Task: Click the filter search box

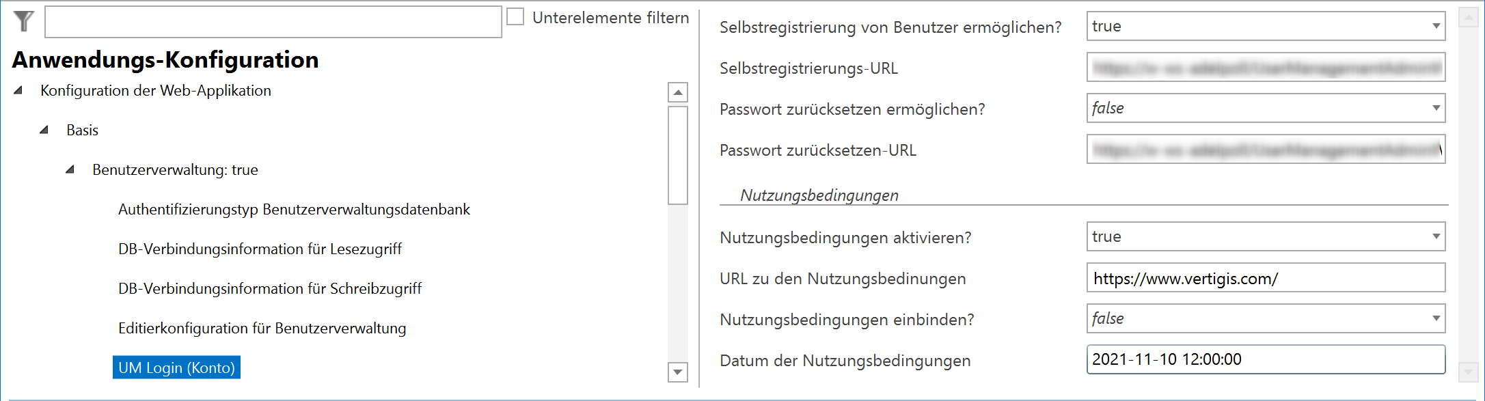Action: point(272,23)
